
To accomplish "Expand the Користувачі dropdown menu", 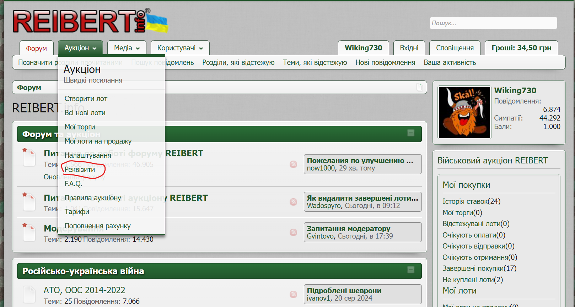I will pyautogui.click(x=180, y=48).
